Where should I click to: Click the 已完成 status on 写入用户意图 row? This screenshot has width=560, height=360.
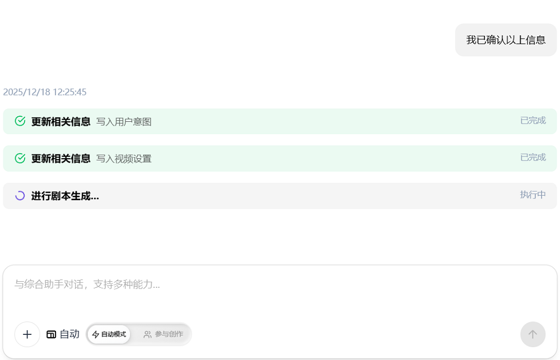[533, 120]
